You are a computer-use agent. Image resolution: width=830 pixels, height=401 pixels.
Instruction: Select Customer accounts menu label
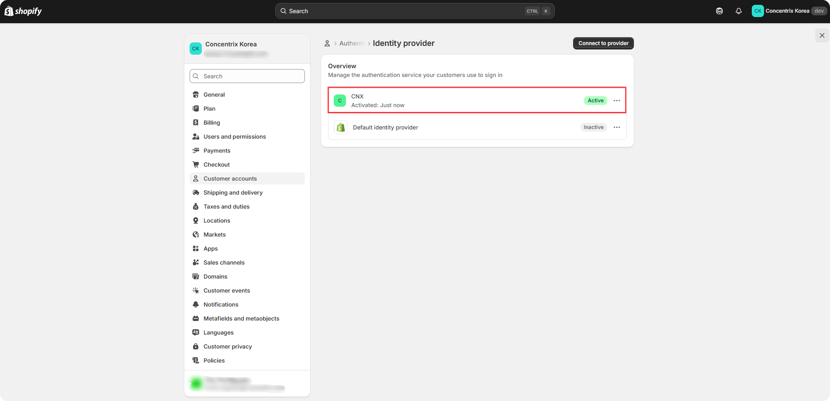230,178
